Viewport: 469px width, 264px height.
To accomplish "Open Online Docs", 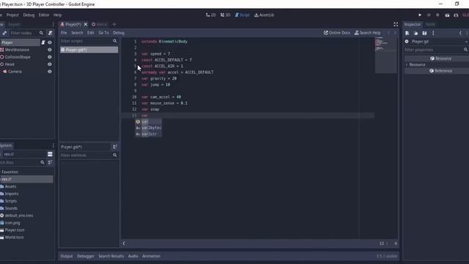I will click(337, 32).
